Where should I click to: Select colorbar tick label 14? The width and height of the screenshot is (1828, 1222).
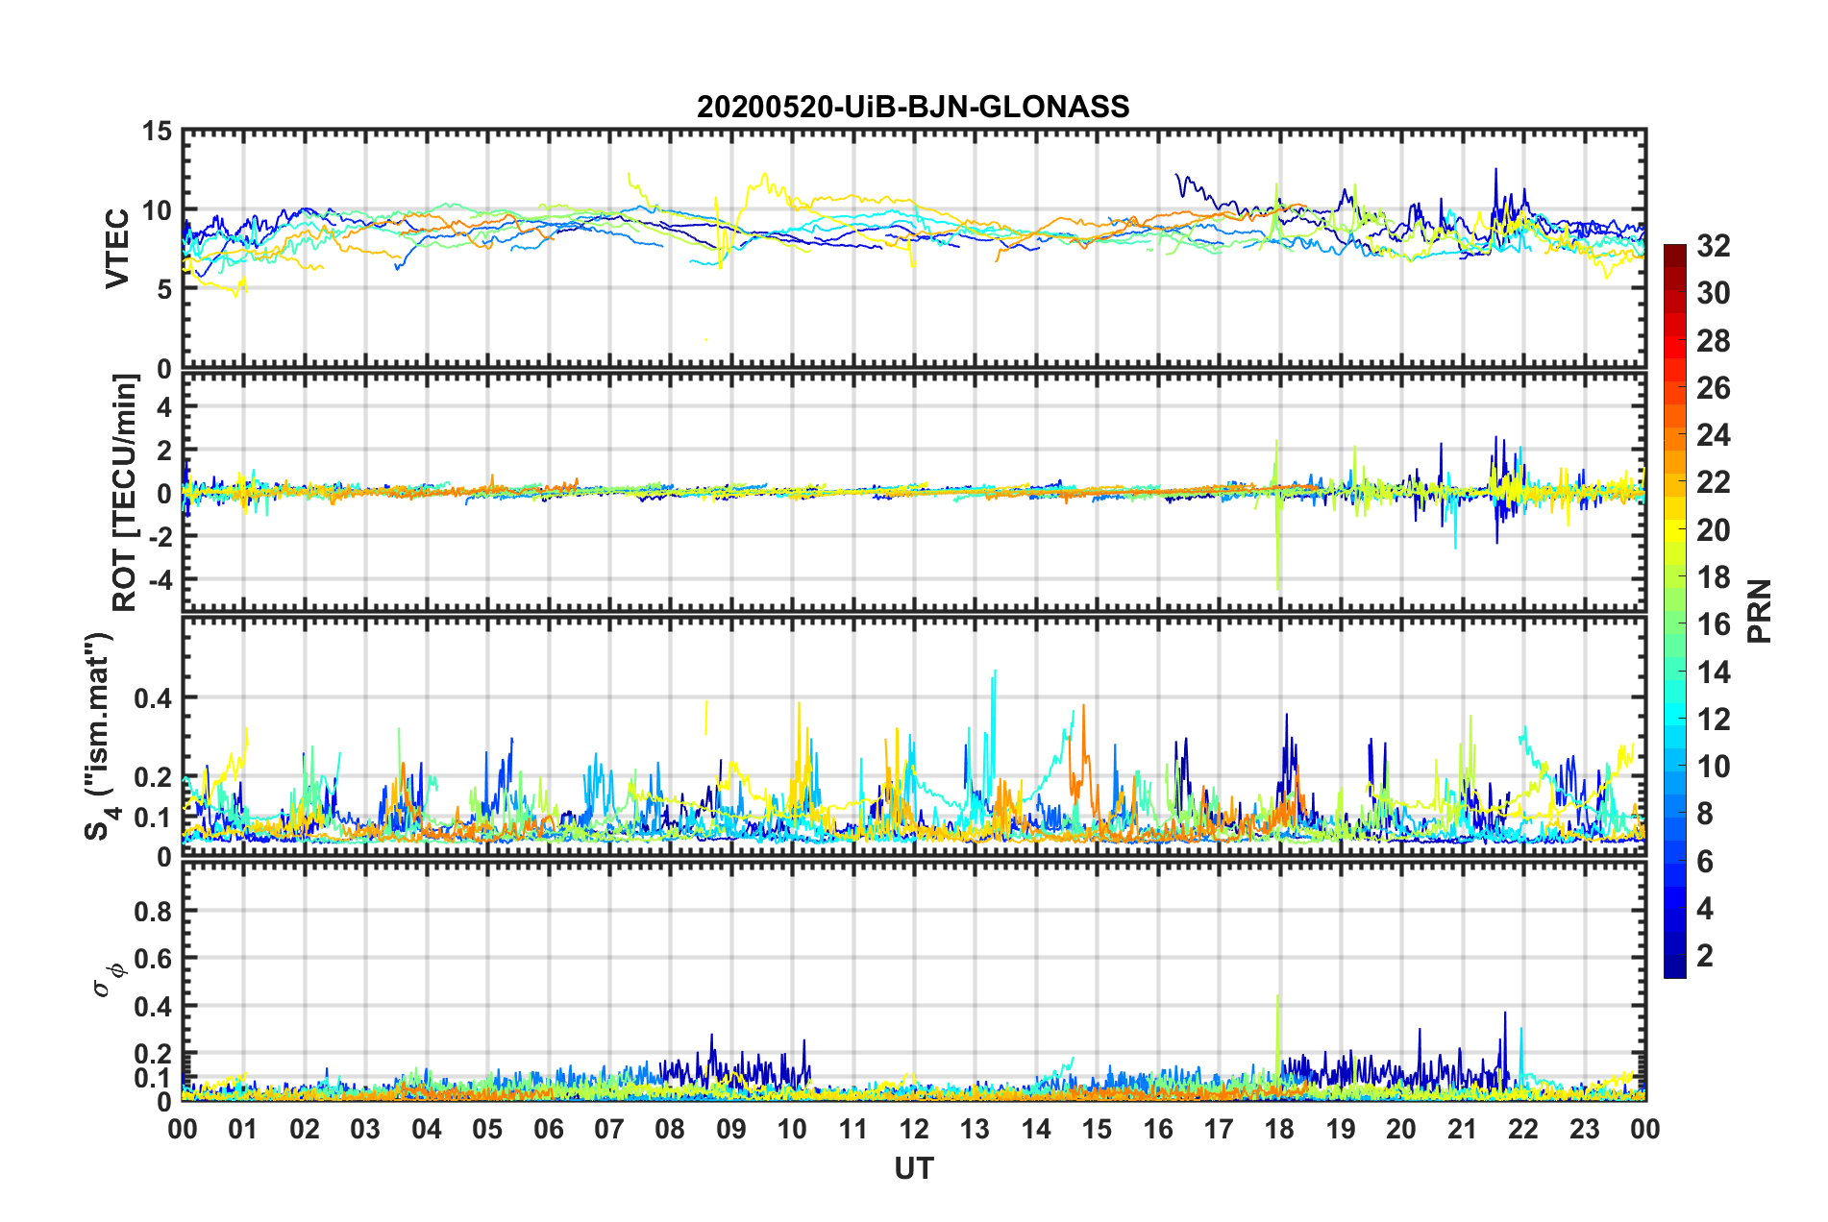[1713, 672]
